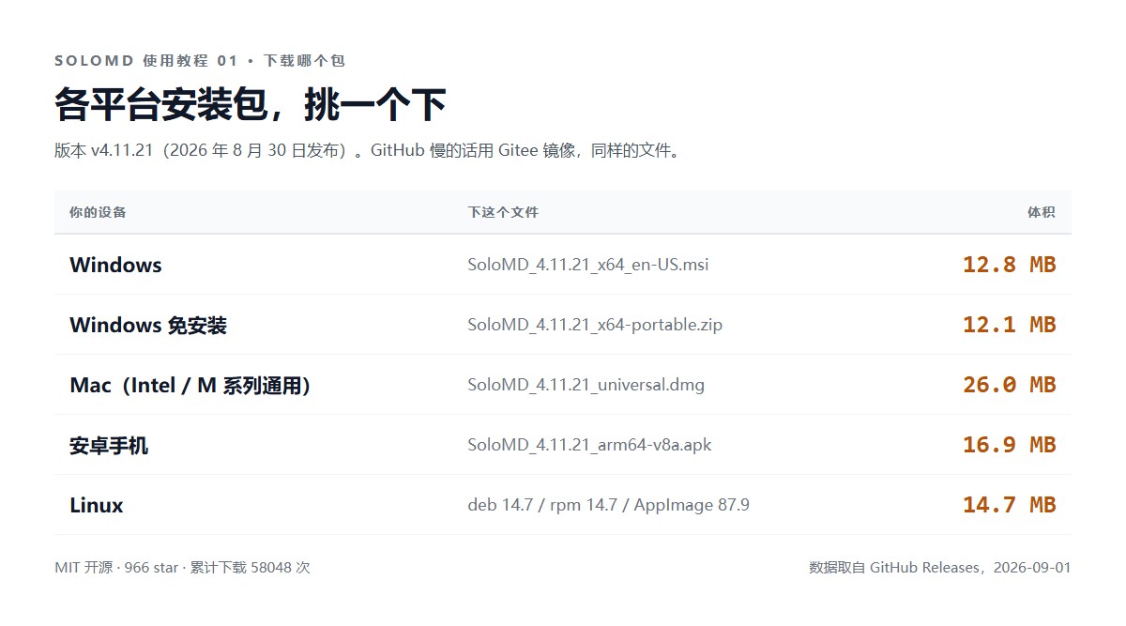Select the Mac（Intel / M 系列通用）cell
The width and height of the screenshot is (1126, 626).
click(x=190, y=385)
